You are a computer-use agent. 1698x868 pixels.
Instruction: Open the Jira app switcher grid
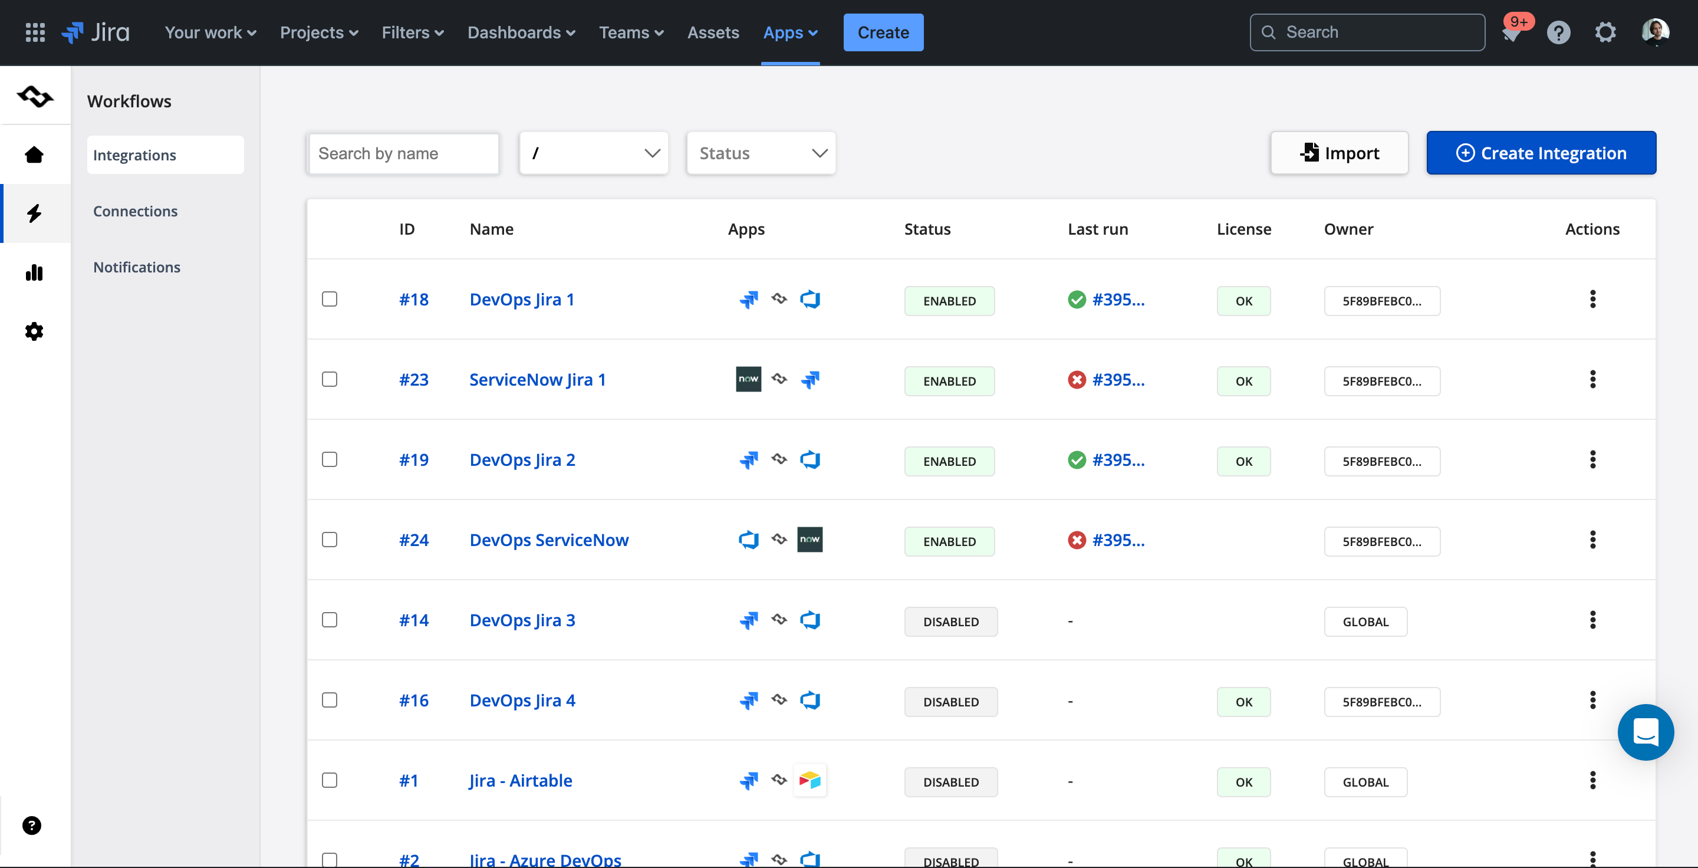pyautogui.click(x=35, y=32)
